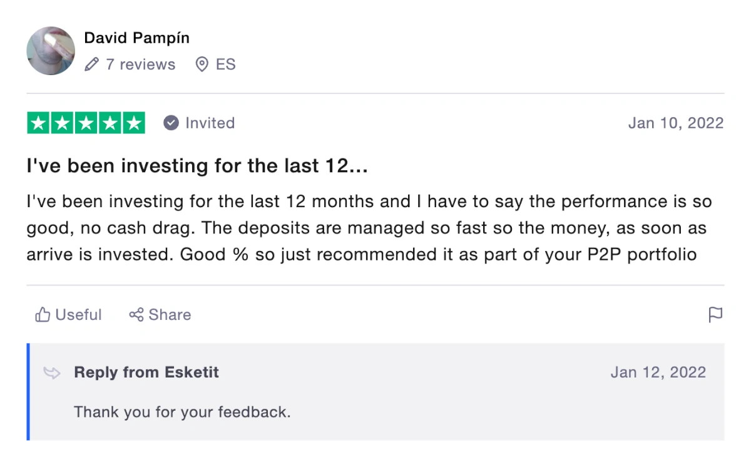Click the Reply from Esketit heading
This screenshot has width=751, height=467.
tap(146, 372)
